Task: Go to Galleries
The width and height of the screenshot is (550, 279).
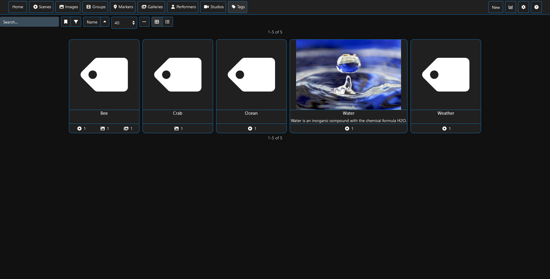Action: pos(151,7)
